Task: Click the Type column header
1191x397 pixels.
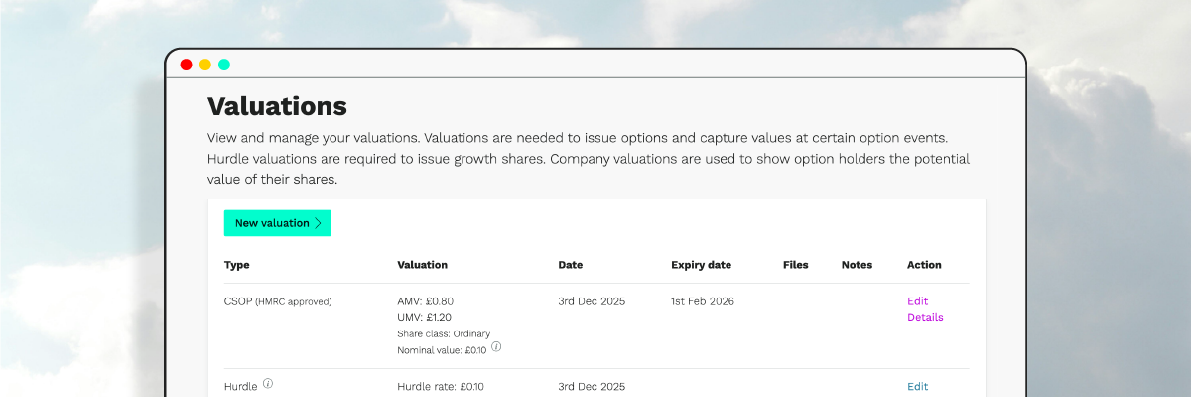Action: point(237,265)
